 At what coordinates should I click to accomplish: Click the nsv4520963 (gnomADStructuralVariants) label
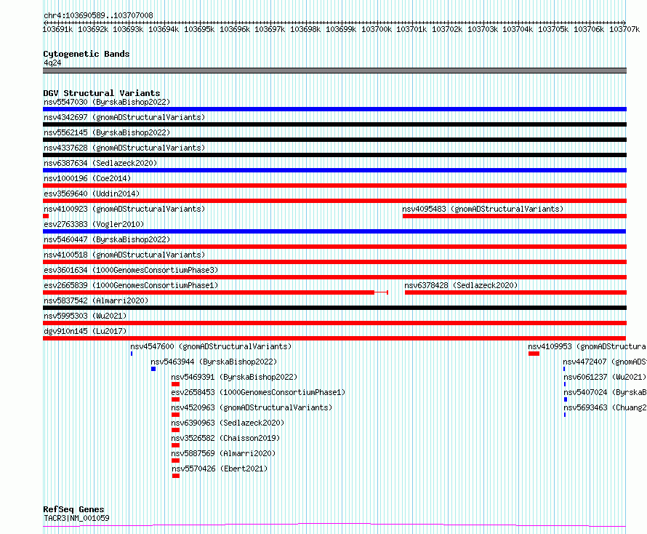tap(252, 407)
